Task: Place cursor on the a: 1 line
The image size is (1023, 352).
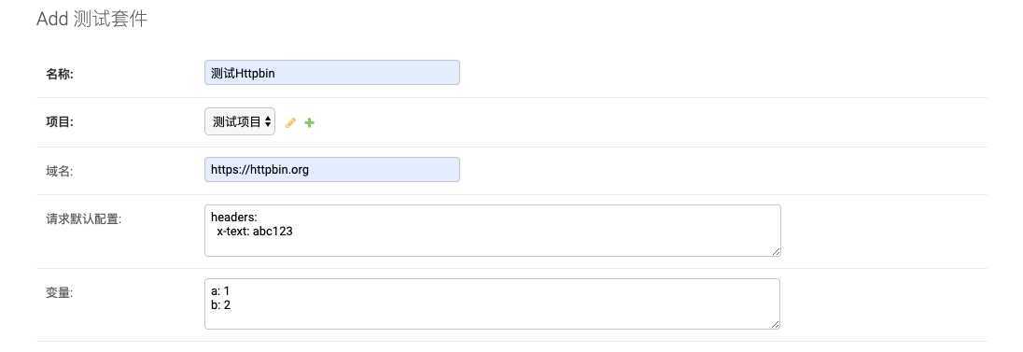Action: point(220,291)
